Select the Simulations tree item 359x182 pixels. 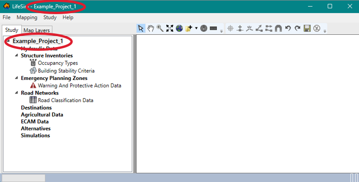pyautogui.click(x=35, y=135)
